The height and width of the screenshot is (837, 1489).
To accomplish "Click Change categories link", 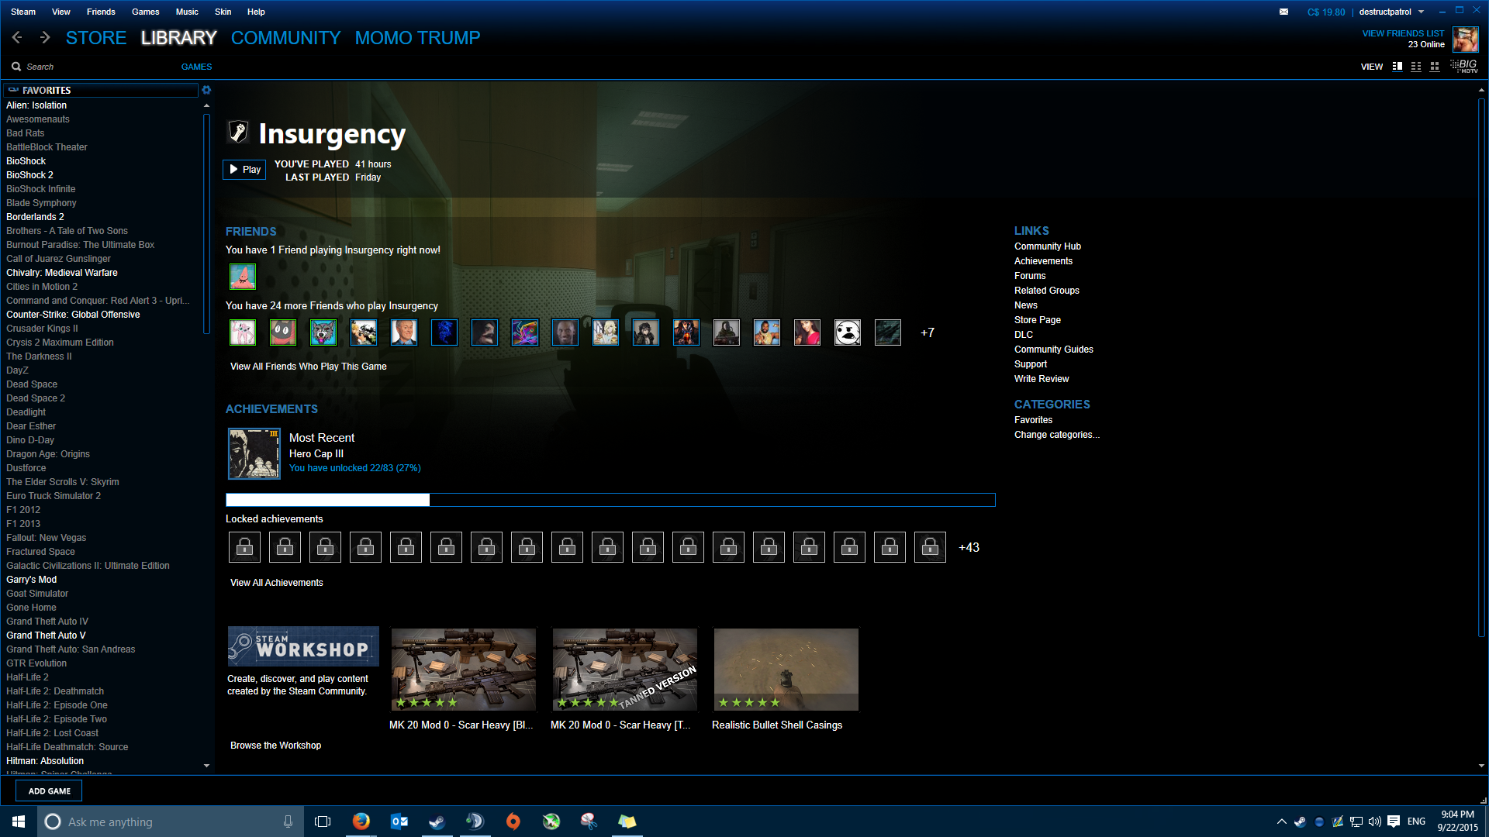I will click(x=1056, y=435).
